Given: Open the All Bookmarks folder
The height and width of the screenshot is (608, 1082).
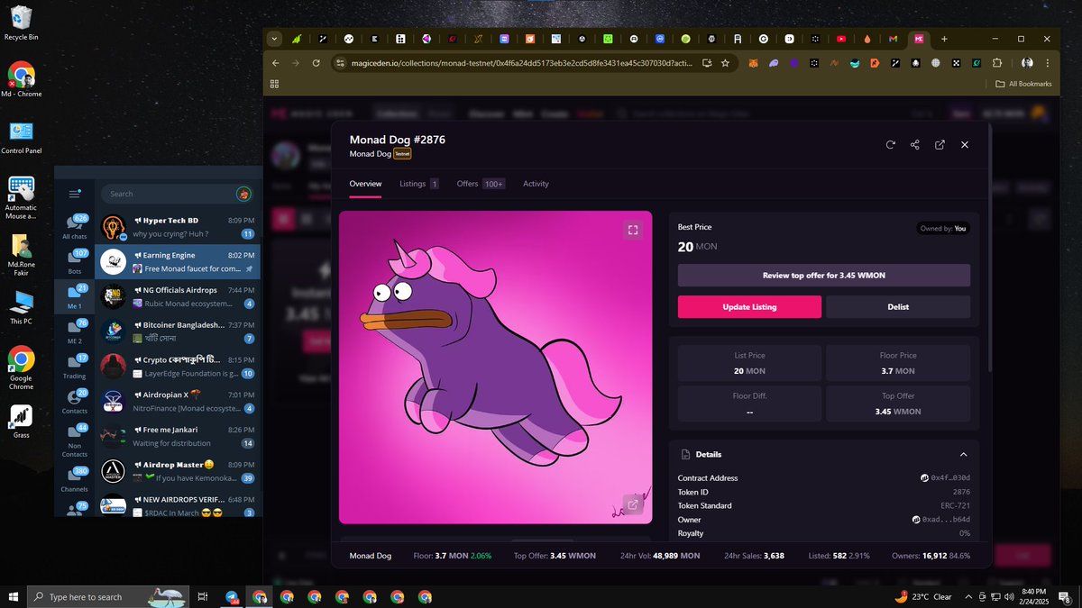Looking at the screenshot, I should 1023,84.
